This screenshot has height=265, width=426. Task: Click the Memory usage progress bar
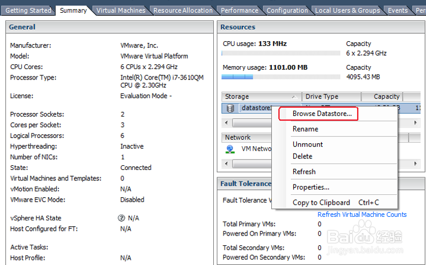[x=281, y=77]
